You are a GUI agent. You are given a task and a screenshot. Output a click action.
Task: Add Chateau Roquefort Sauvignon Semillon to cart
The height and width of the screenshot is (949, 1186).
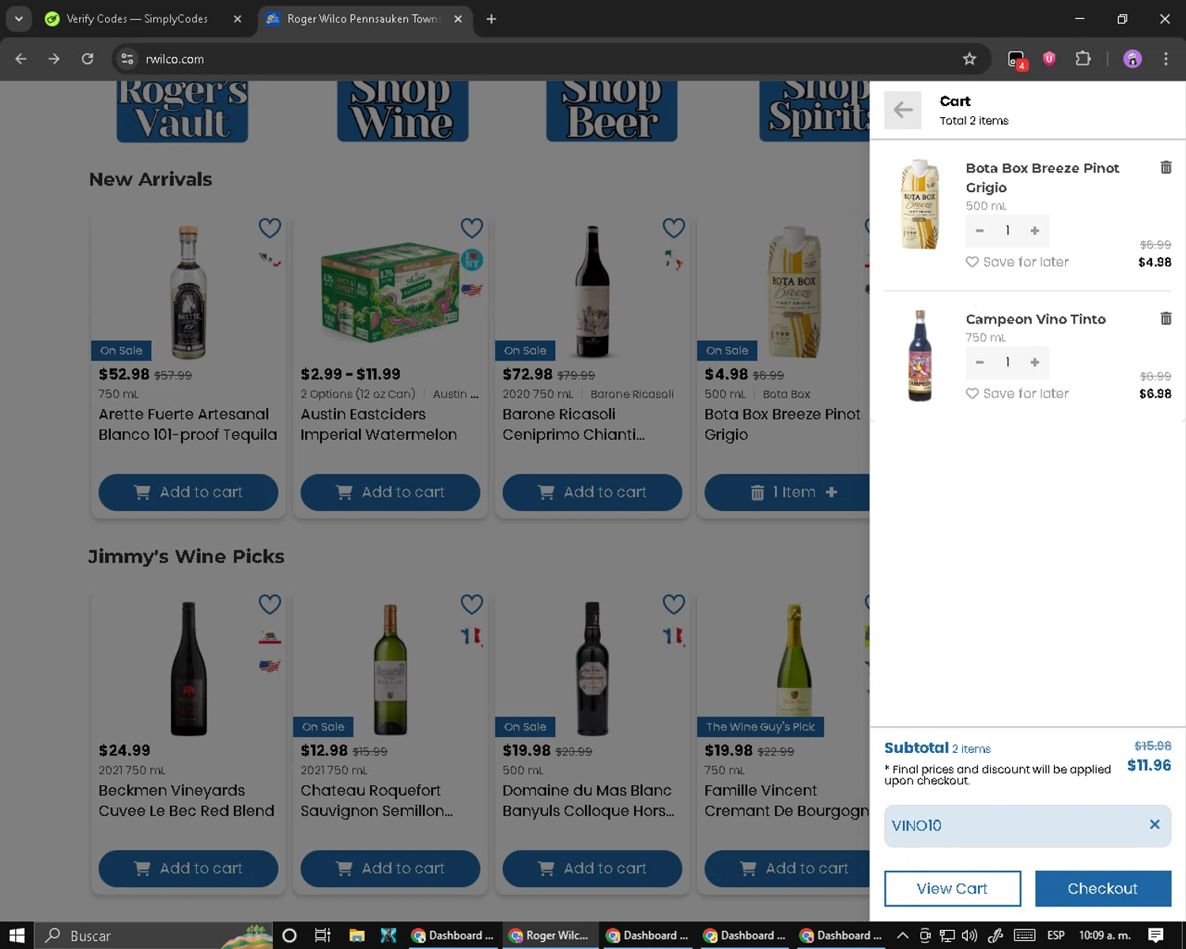390,868
